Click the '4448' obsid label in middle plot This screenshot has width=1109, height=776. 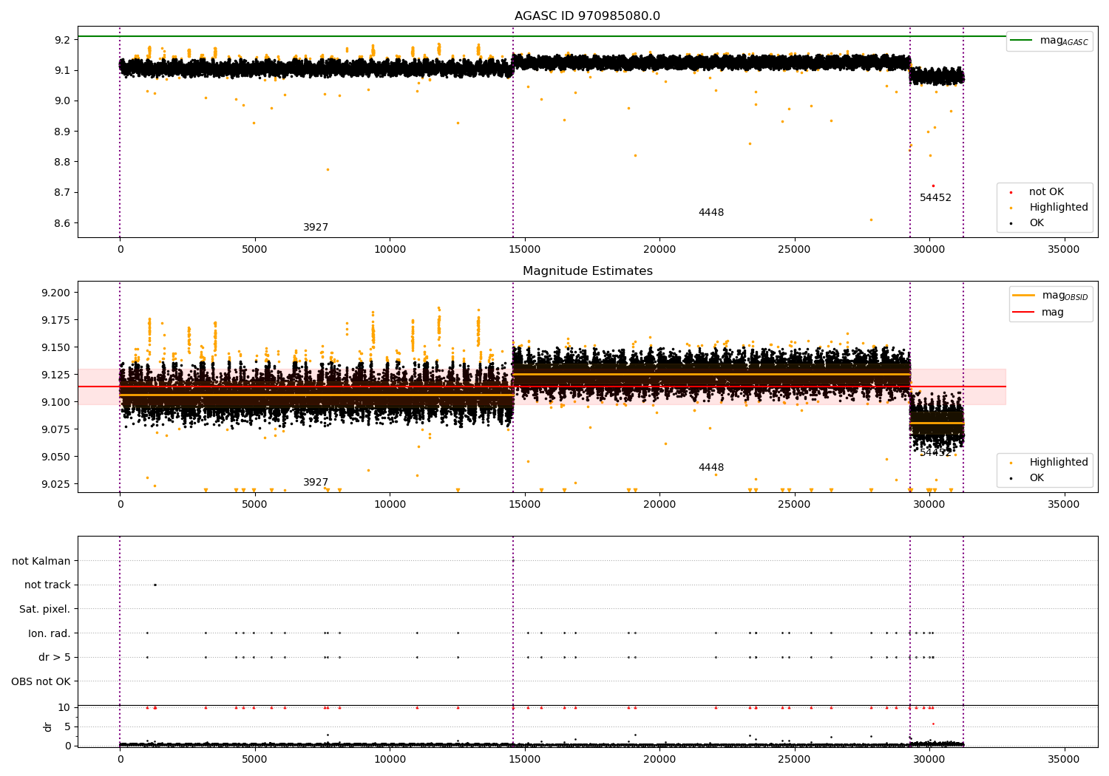[711, 468]
